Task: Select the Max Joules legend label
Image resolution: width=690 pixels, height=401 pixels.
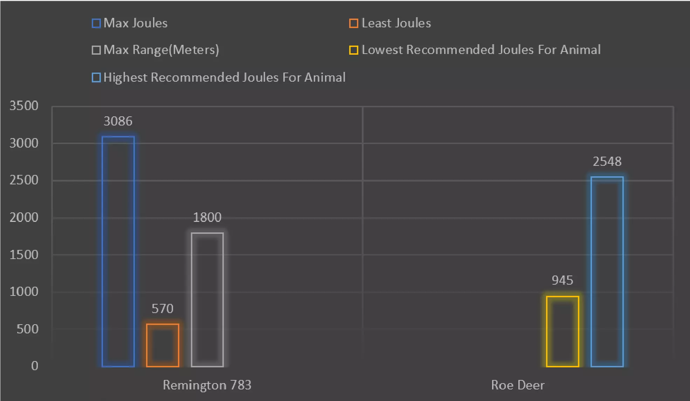Action: (136, 23)
